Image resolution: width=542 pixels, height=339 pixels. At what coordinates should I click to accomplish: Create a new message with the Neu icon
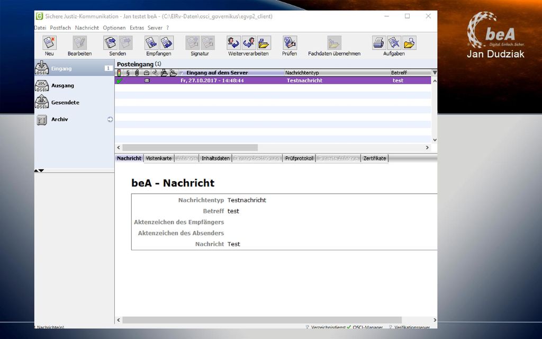pyautogui.click(x=49, y=43)
